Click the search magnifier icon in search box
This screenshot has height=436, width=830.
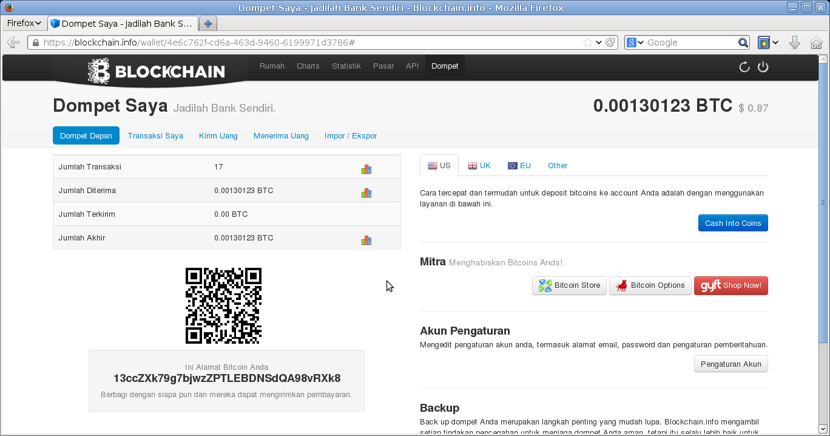point(743,43)
